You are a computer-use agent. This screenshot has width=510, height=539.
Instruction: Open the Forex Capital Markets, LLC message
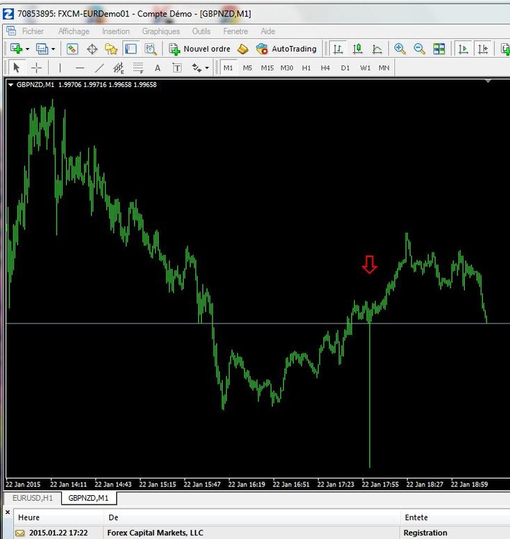click(155, 533)
